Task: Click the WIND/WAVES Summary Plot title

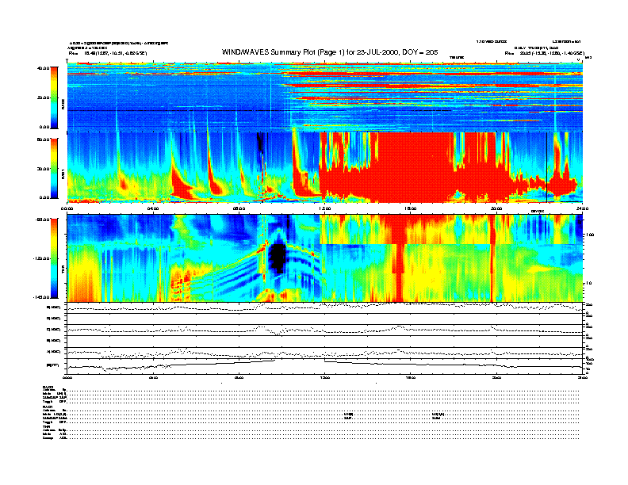Action: [330, 52]
